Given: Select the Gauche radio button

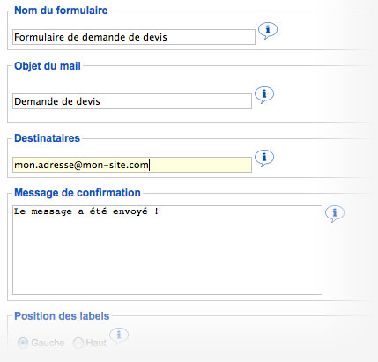Looking at the screenshot, I should coord(23,343).
